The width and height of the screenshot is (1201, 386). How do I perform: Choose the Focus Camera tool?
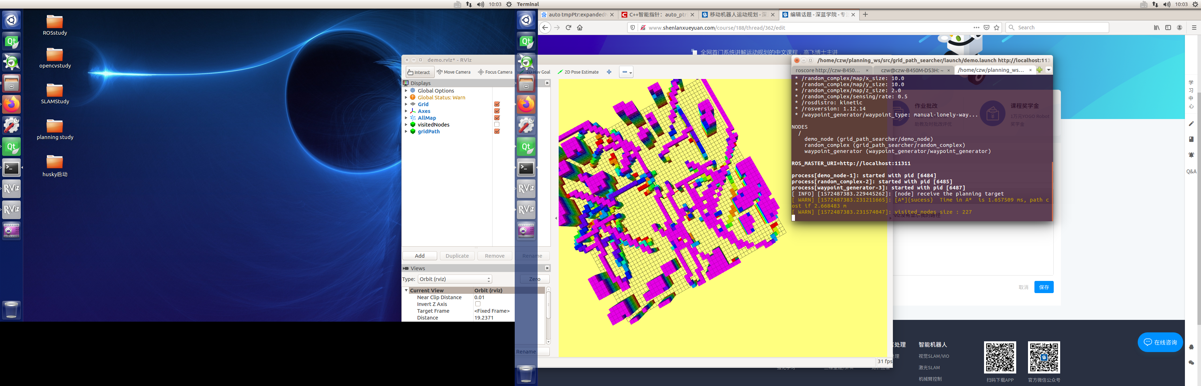tap(495, 72)
